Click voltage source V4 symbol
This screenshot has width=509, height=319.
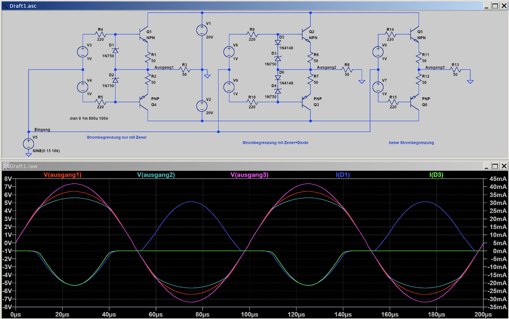pyautogui.click(x=83, y=86)
